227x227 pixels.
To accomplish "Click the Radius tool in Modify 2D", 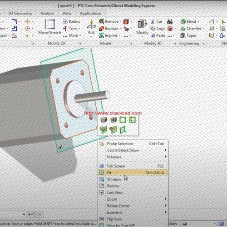I will [x=71, y=22].
